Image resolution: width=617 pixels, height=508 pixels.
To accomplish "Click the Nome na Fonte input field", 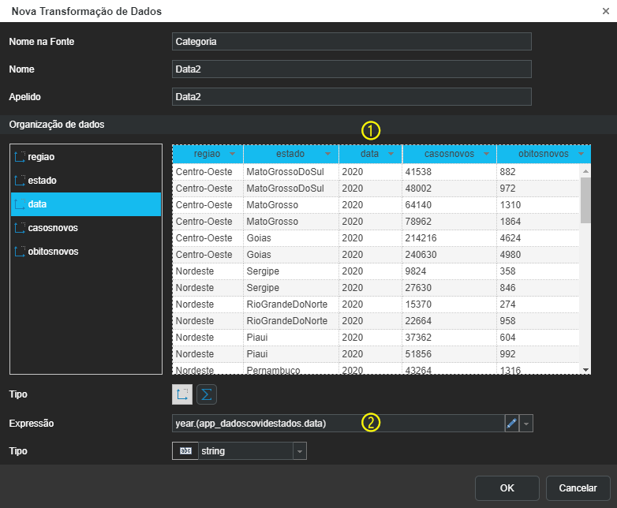I will pyautogui.click(x=352, y=41).
